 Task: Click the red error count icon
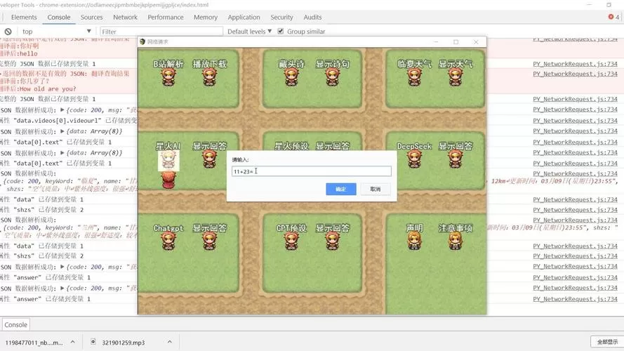tap(611, 17)
